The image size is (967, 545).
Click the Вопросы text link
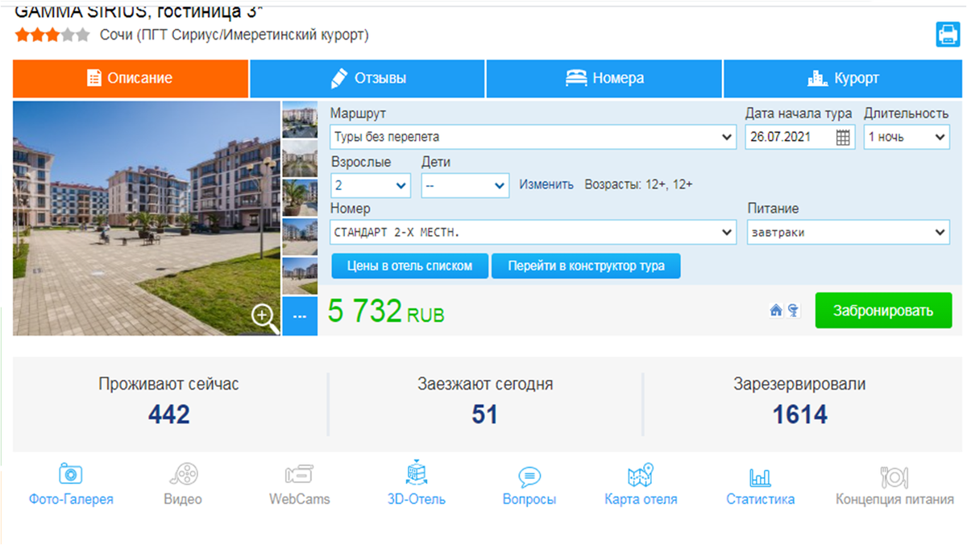(529, 499)
